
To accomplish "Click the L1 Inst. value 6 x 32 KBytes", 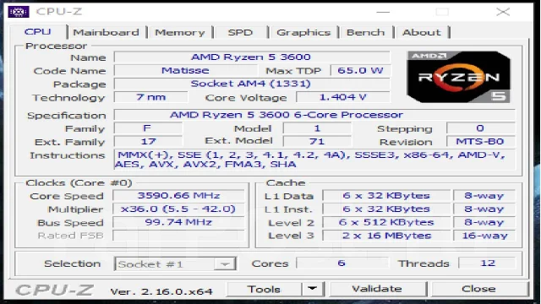I will pyautogui.click(x=386, y=209).
